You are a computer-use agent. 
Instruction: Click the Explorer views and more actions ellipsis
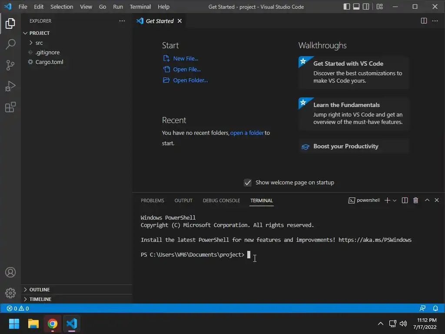click(x=122, y=21)
